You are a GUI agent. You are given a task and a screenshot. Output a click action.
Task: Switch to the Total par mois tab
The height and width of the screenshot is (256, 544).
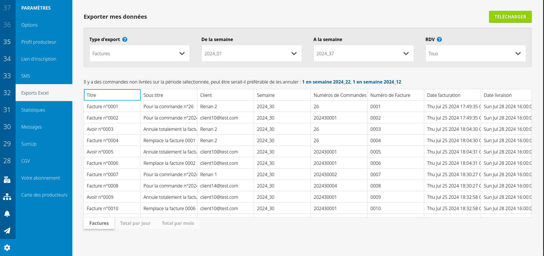[x=178, y=223]
